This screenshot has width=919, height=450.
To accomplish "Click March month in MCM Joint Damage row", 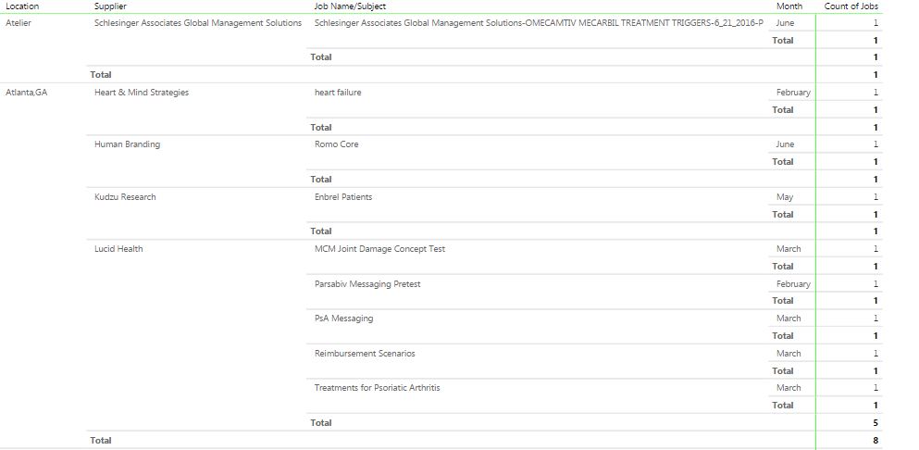I will (x=789, y=249).
